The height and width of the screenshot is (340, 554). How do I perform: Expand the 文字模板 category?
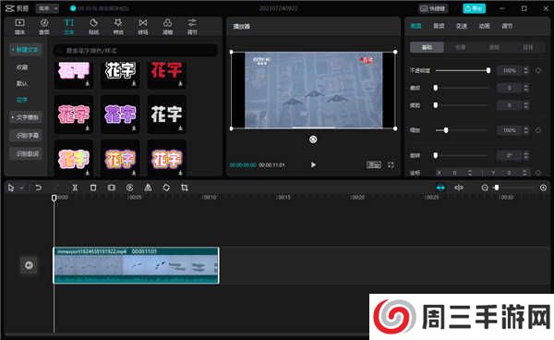tap(26, 117)
